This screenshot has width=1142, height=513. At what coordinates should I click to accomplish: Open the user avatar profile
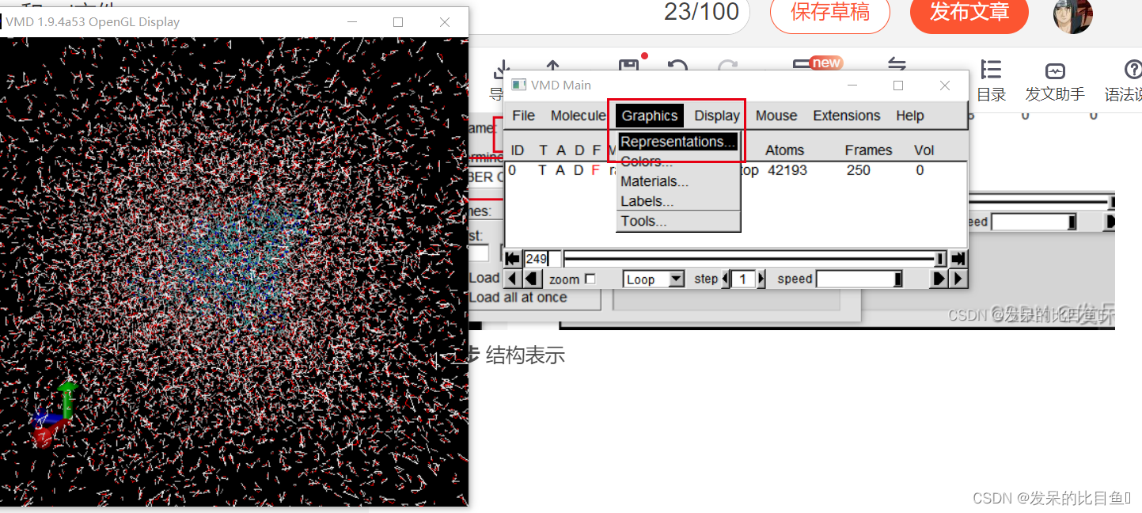coord(1073,13)
